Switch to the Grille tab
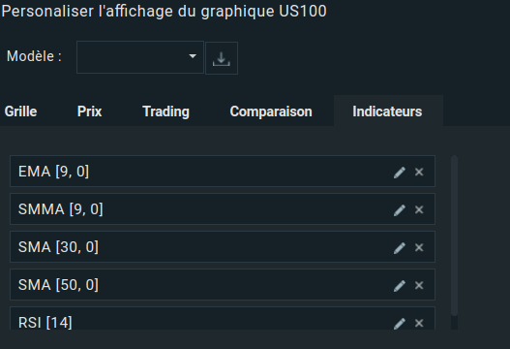The image size is (510, 349). pos(21,111)
